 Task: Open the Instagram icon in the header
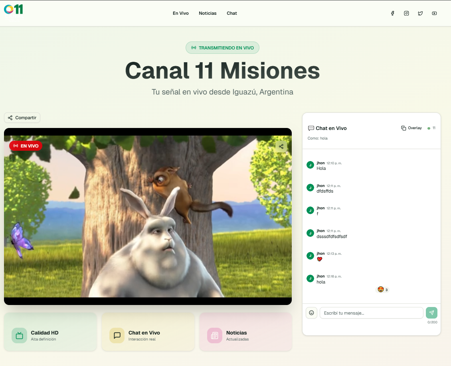pos(406,13)
